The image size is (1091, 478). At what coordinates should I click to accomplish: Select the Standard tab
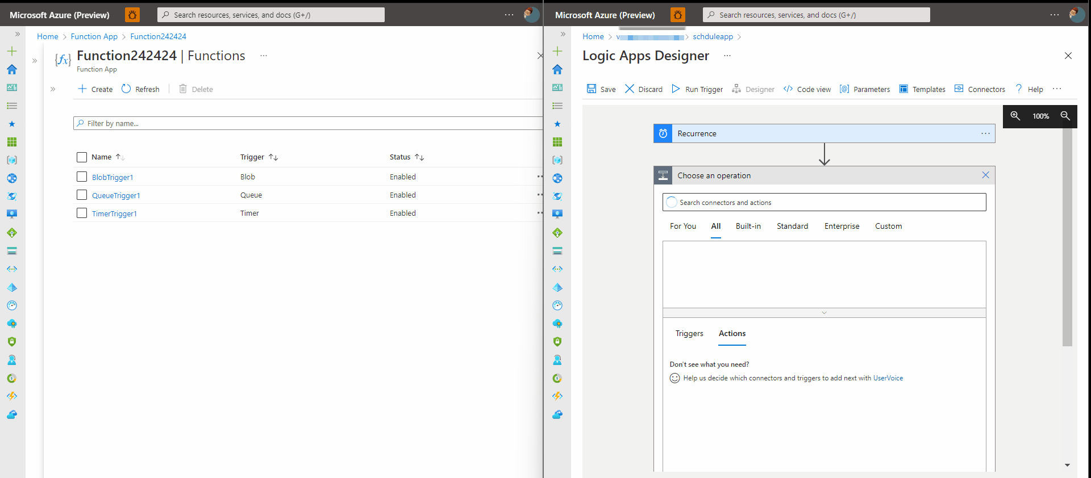pyautogui.click(x=793, y=226)
